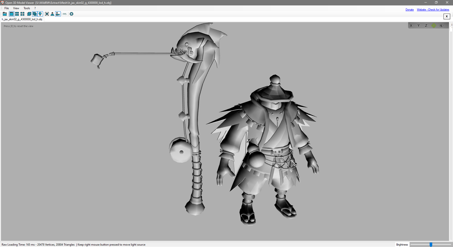This screenshot has width=453, height=247.
Task: Open settings with the gear icon
Action: tap(71, 14)
